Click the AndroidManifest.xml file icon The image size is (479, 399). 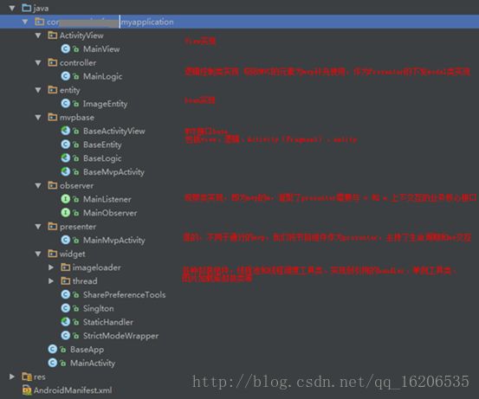tap(27, 390)
